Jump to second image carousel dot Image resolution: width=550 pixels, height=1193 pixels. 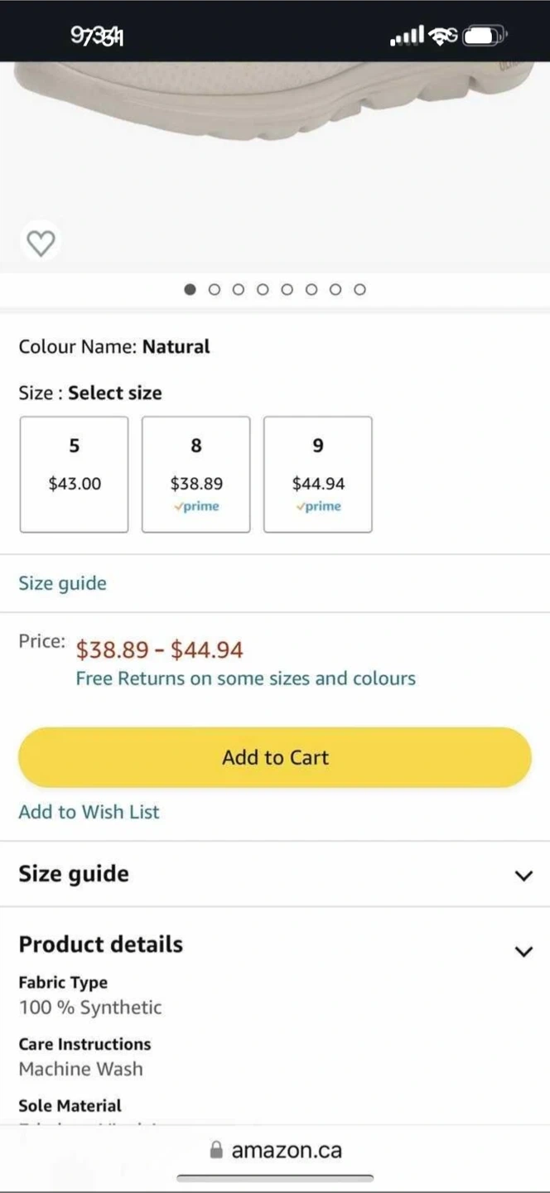point(215,289)
